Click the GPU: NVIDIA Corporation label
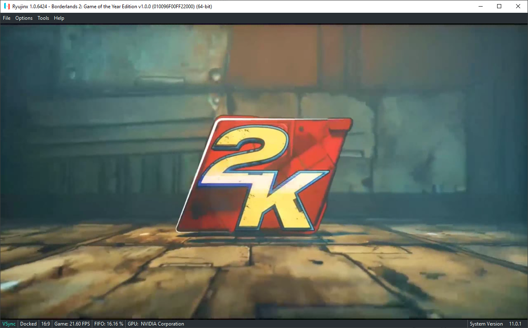 (156, 324)
